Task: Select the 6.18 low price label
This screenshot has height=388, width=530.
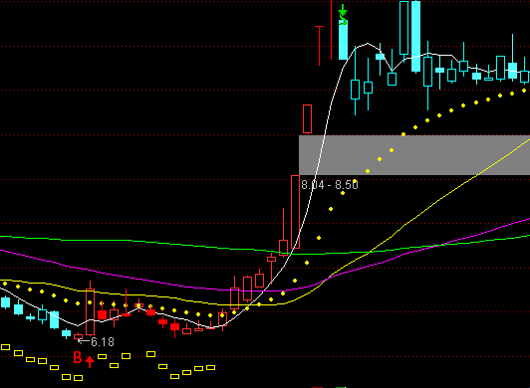Action: [103, 342]
